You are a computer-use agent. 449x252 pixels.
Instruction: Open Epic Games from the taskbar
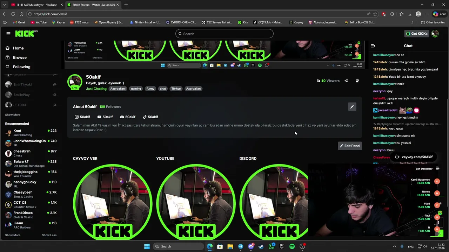point(282,246)
